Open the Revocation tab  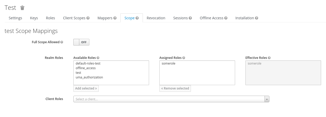click(x=156, y=18)
